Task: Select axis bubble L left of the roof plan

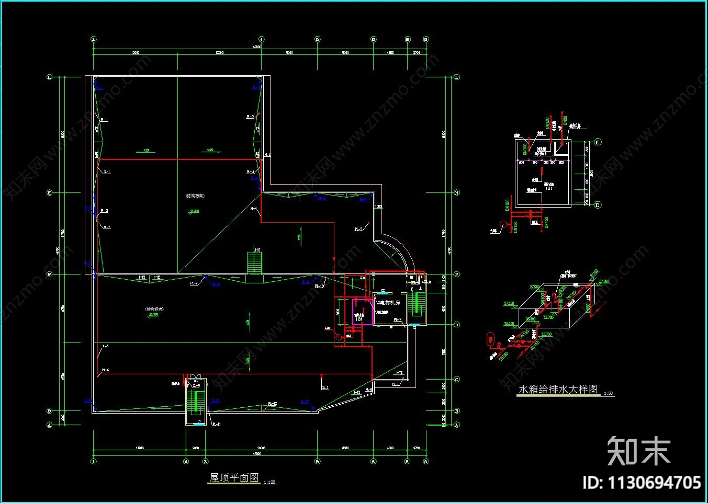Action: click(x=50, y=77)
